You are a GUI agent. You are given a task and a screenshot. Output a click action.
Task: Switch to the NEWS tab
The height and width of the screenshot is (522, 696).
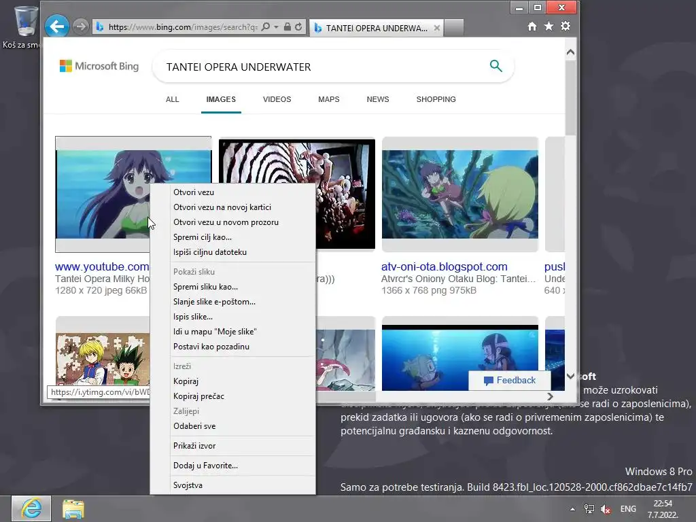[378, 99]
